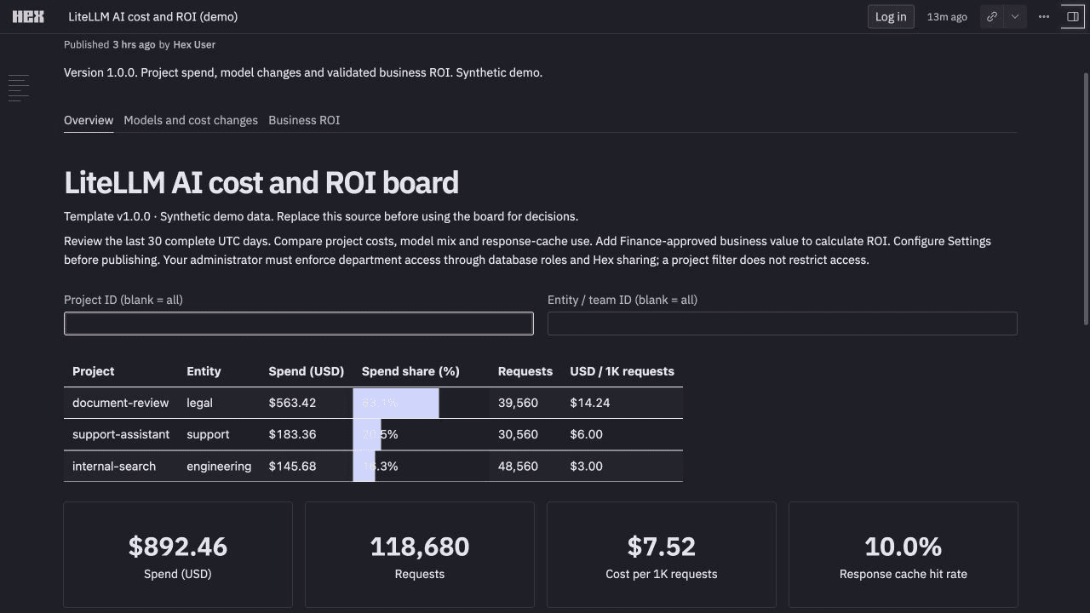Select the internal-search project cell

121,467
